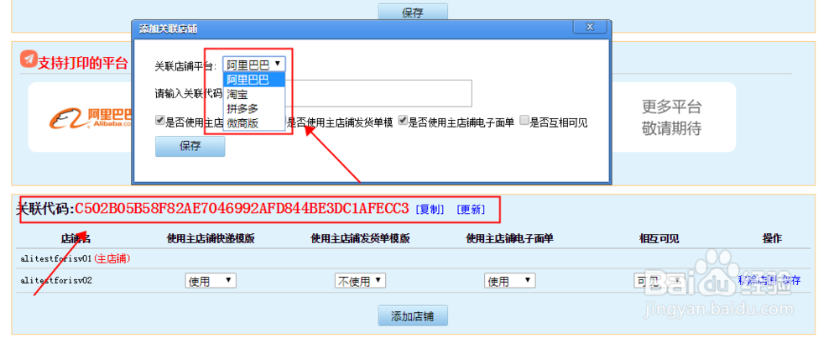Click the Alibaba logo in supported platforms

(91, 118)
